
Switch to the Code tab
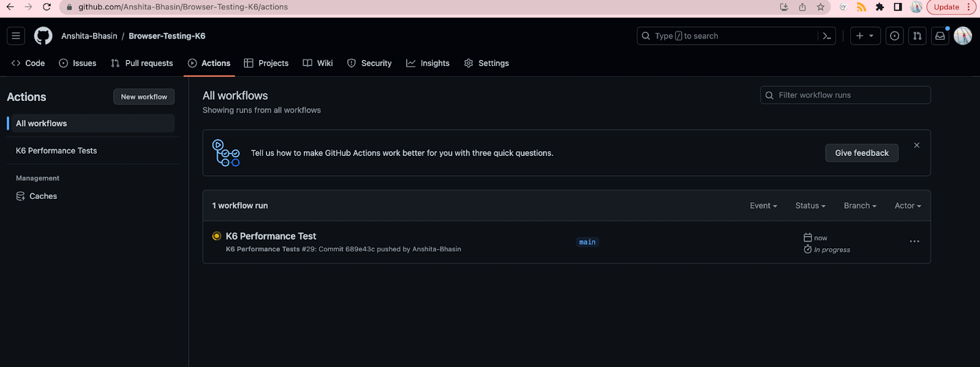click(28, 63)
